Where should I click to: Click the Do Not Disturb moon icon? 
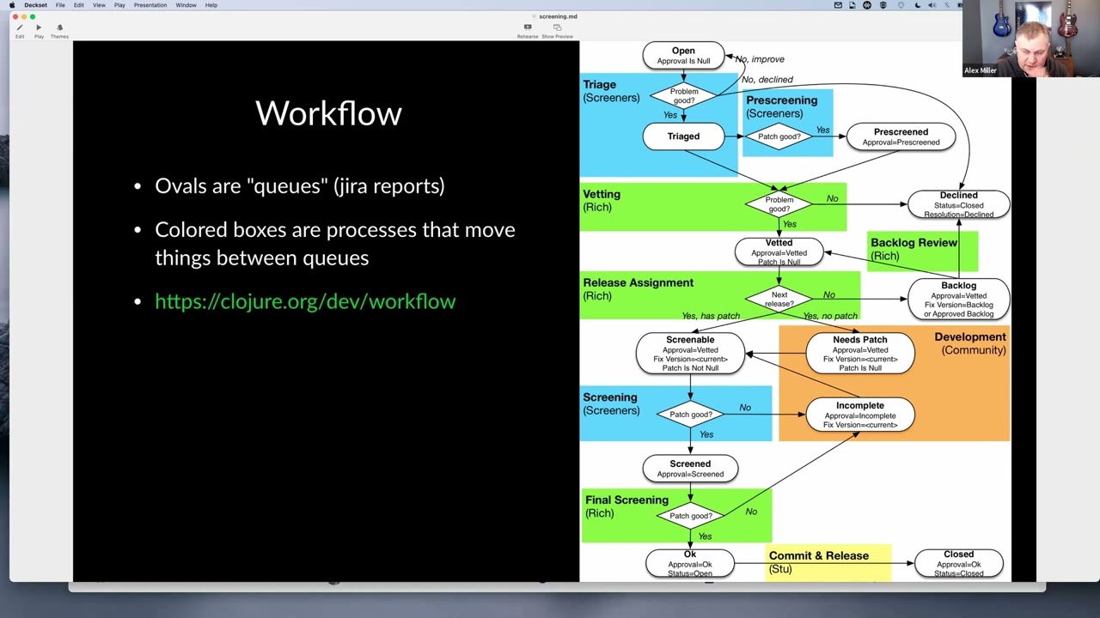pyautogui.click(x=918, y=5)
